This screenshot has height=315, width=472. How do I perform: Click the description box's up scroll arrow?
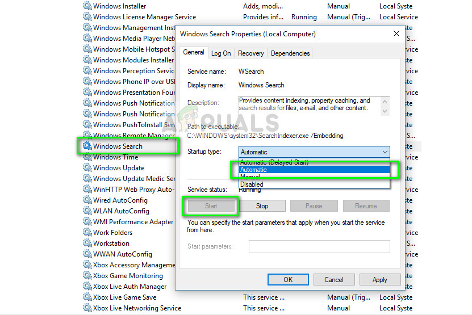click(x=385, y=102)
